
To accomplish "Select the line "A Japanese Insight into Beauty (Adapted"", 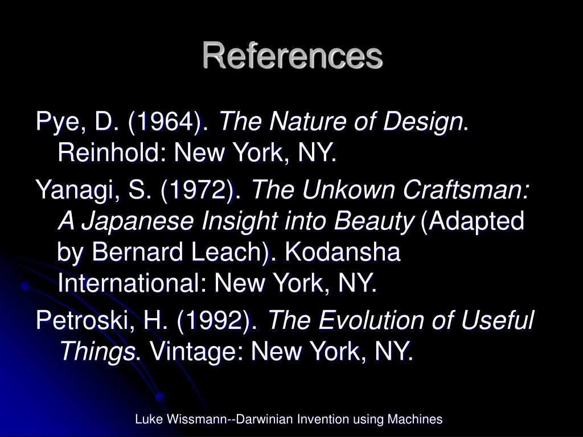I will point(291,221).
